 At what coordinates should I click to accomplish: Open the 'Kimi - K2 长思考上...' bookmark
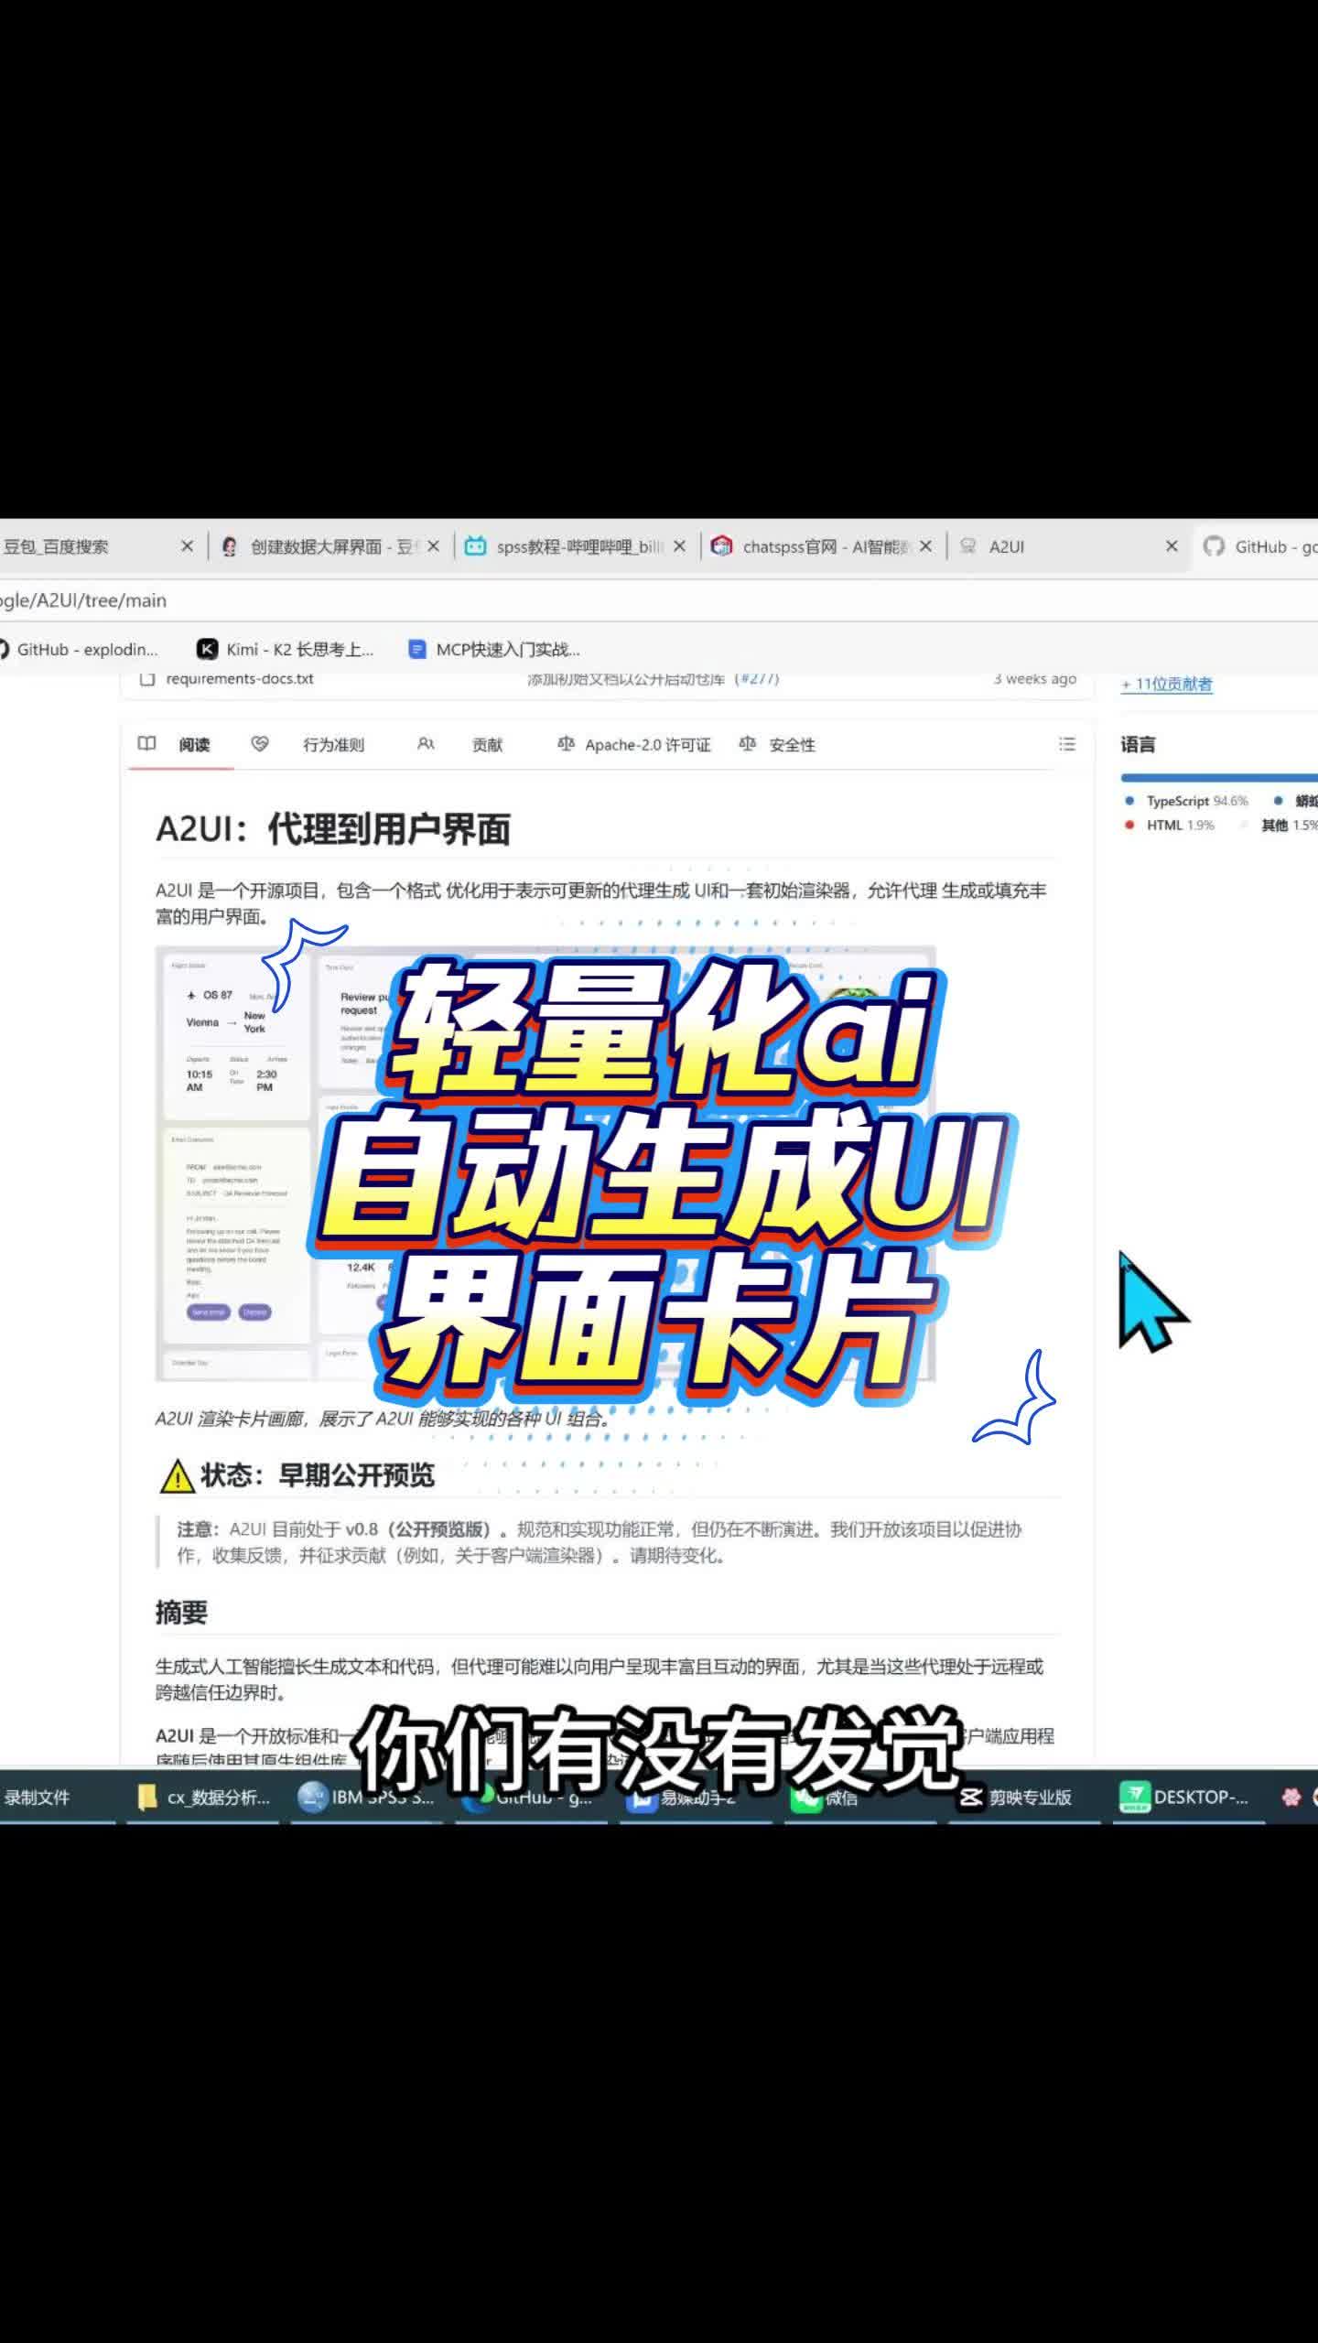click(x=286, y=650)
